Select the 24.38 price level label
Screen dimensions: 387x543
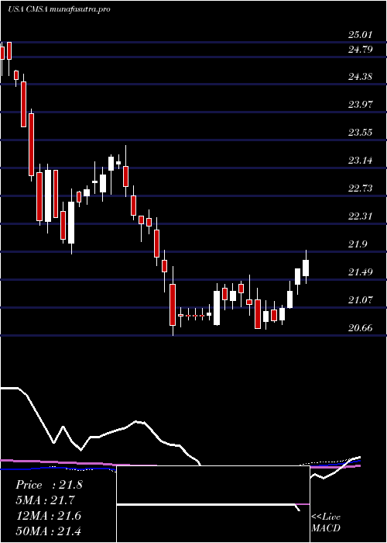[360, 77]
